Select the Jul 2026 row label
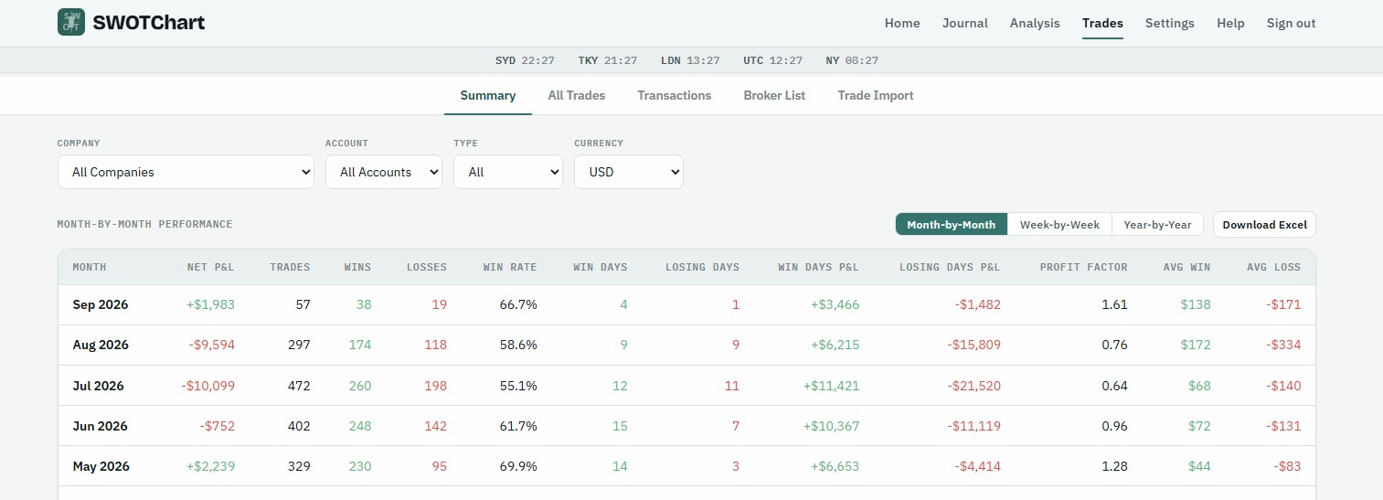Viewport: 1383px width, 500px height. tap(98, 386)
